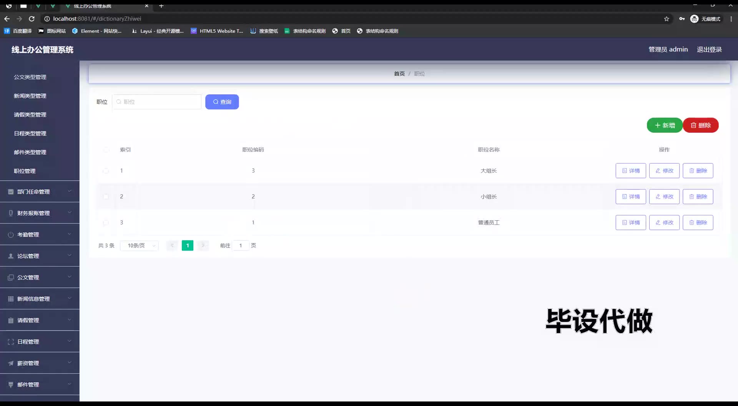Click 修改 for 小组长
Viewport: 738px width, 406px height.
(x=664, y=196)
